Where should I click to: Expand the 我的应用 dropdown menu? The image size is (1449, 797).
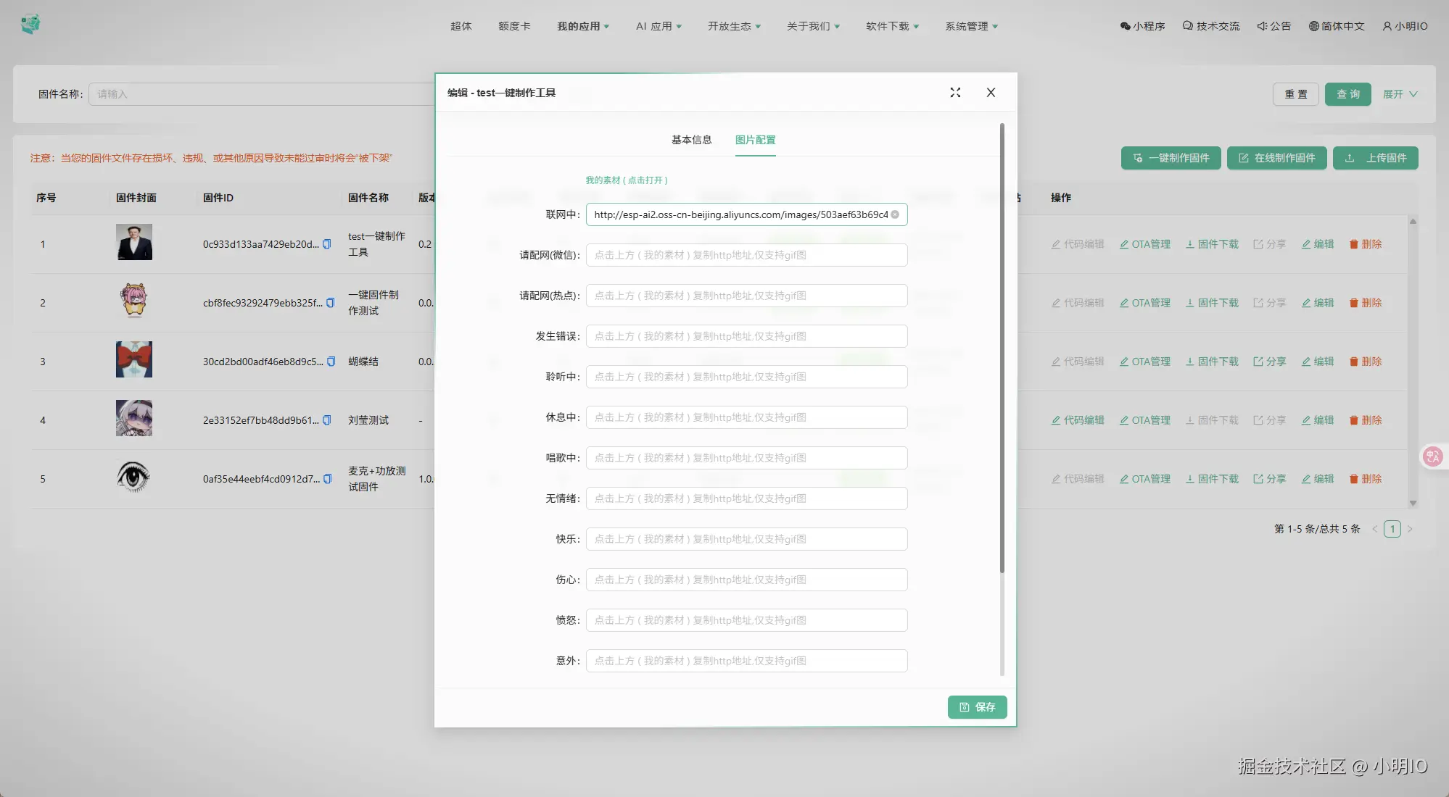[583, 26]
